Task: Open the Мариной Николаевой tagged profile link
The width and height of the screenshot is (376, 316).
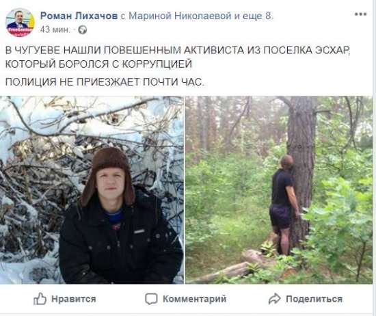Action: coord(180,16)
